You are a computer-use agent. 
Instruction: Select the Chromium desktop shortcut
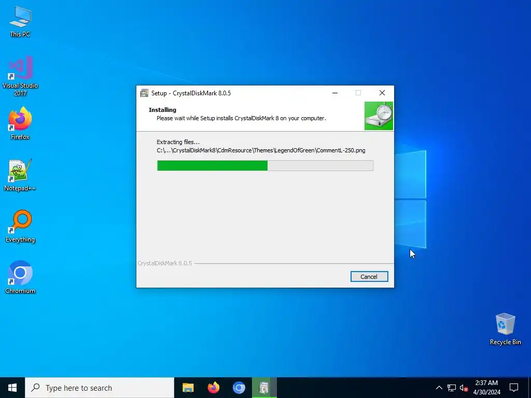tap(20, 277)
